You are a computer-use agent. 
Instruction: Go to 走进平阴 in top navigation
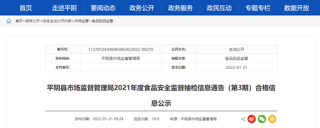pyautogui.click(x=64, y=8)
